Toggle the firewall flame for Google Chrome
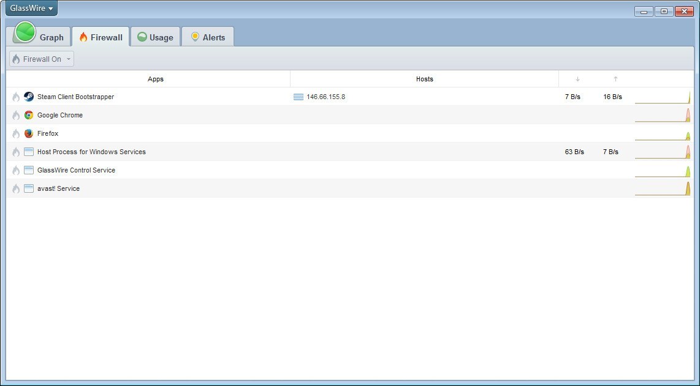Screen dimensions: 700x386 (15, 115)
